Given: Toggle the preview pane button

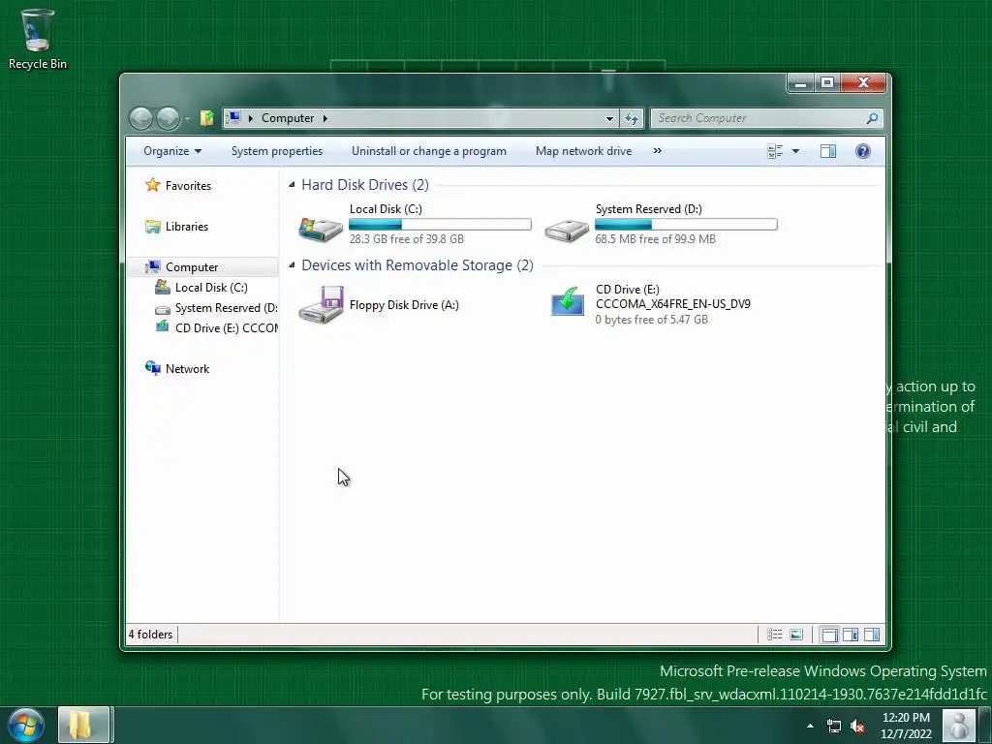Looking at the screenshot, I should pyautogui.click(x=828, y=151).
